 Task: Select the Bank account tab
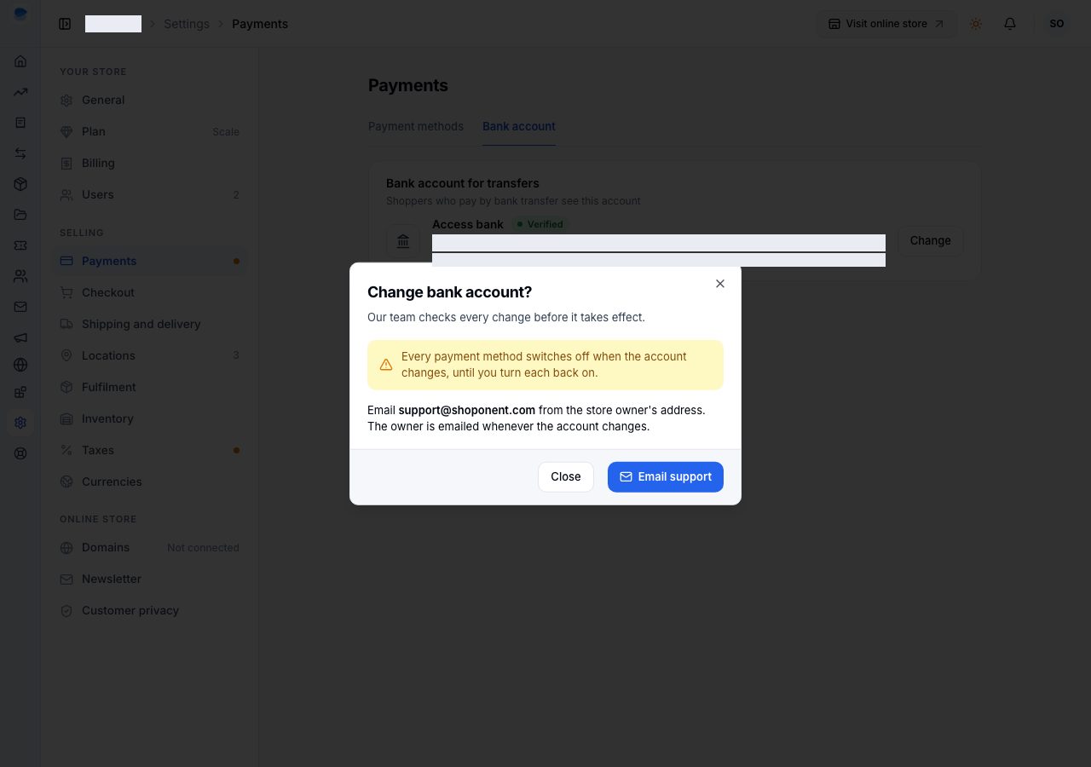(519, 126)
